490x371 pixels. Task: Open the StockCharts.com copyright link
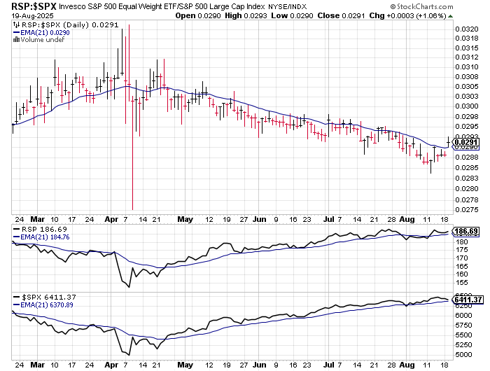click(x=421, y=6)
